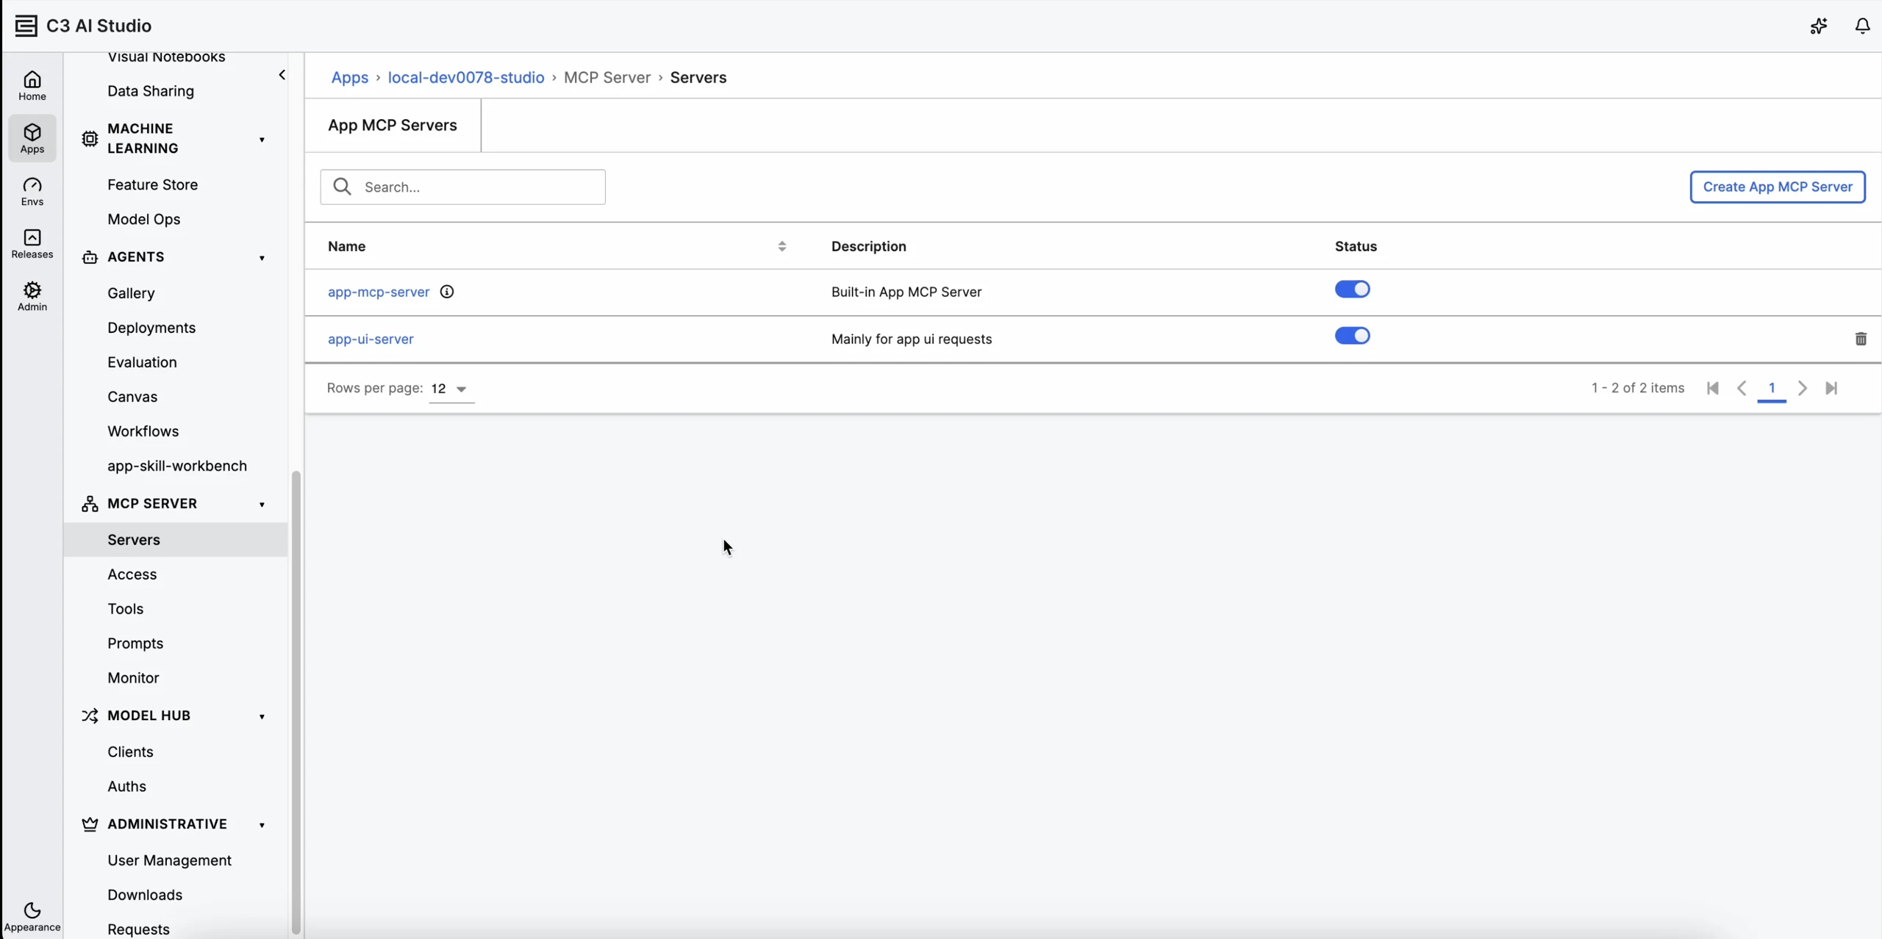Delete app-ui-server with trash icon
Image resolution: width=1882 pixels, height=939 pixels.
[x=1861, y=339]
